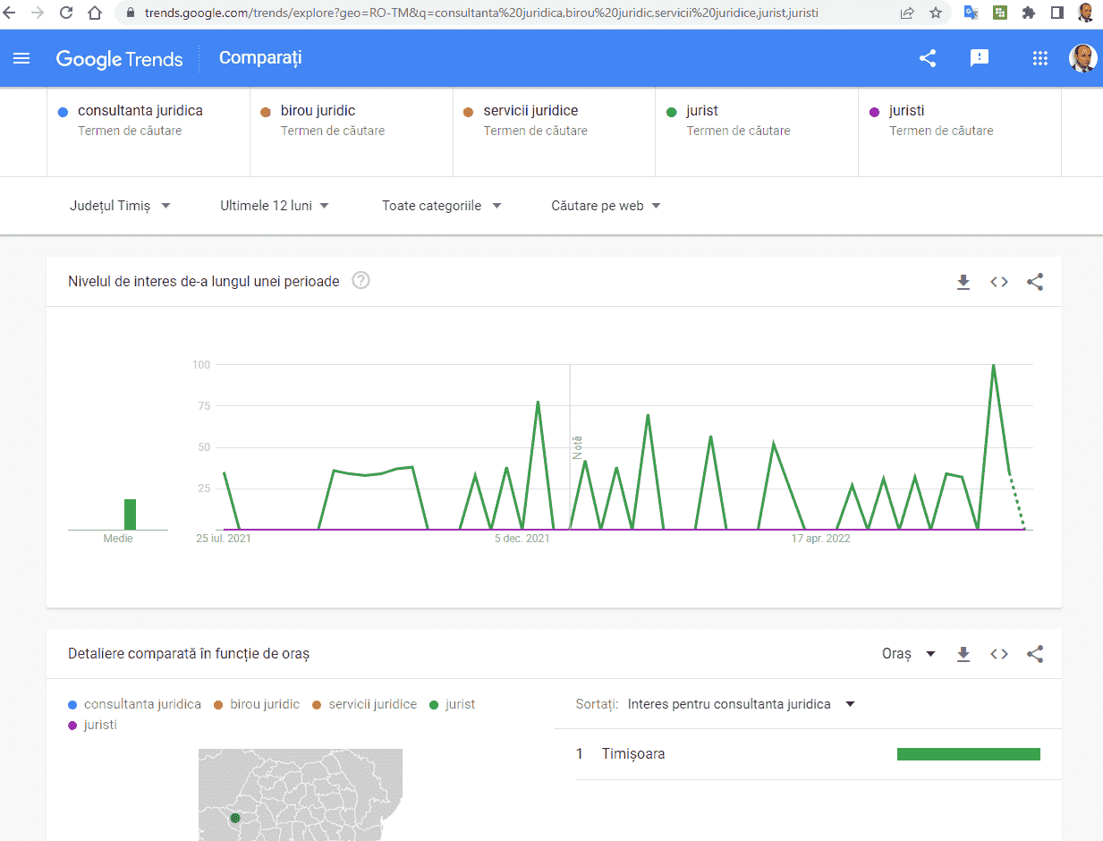This screenshot has height=841, width=1103.
Task: Open help for Nivelul de interes
Action: [361, 281]
